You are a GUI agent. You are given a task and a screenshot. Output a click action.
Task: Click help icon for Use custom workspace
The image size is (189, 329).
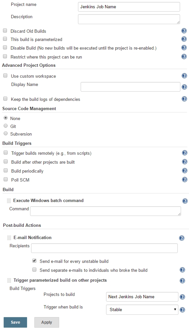pos(184,76)
